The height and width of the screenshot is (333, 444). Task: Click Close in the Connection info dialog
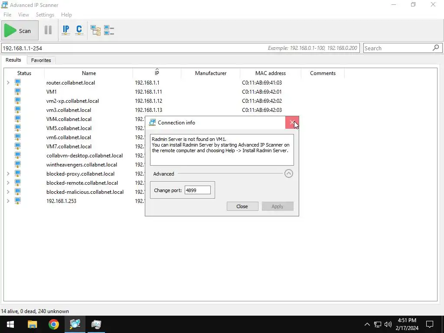[242, 206]
